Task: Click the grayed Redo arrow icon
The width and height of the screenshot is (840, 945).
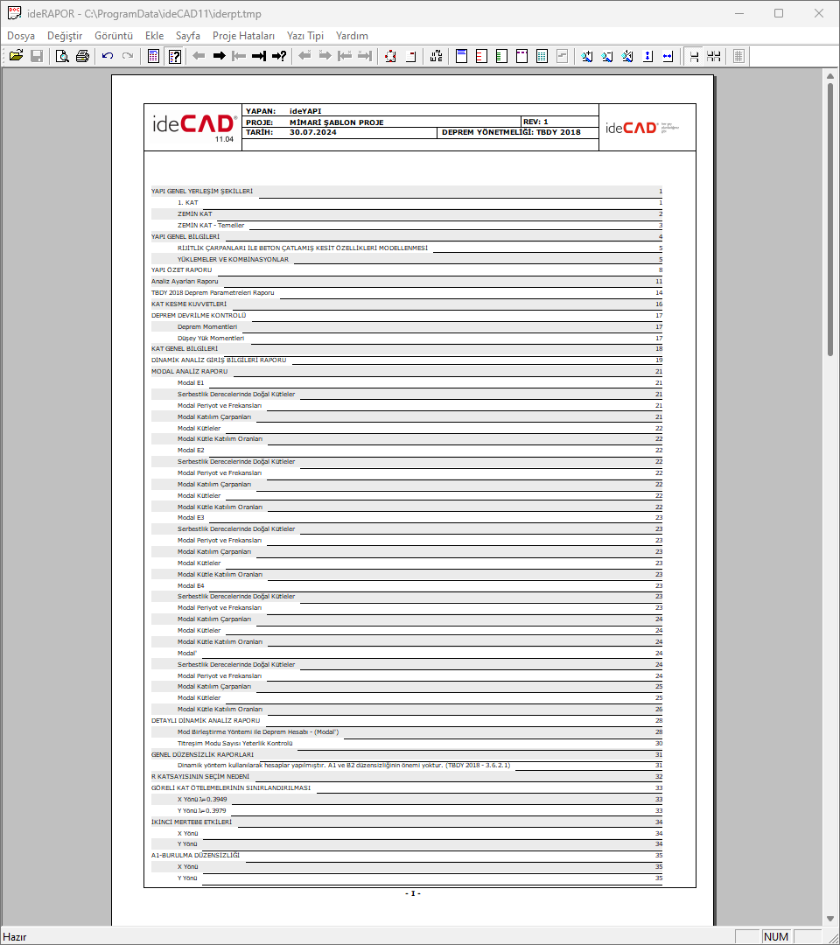Action: pos(128,56)
